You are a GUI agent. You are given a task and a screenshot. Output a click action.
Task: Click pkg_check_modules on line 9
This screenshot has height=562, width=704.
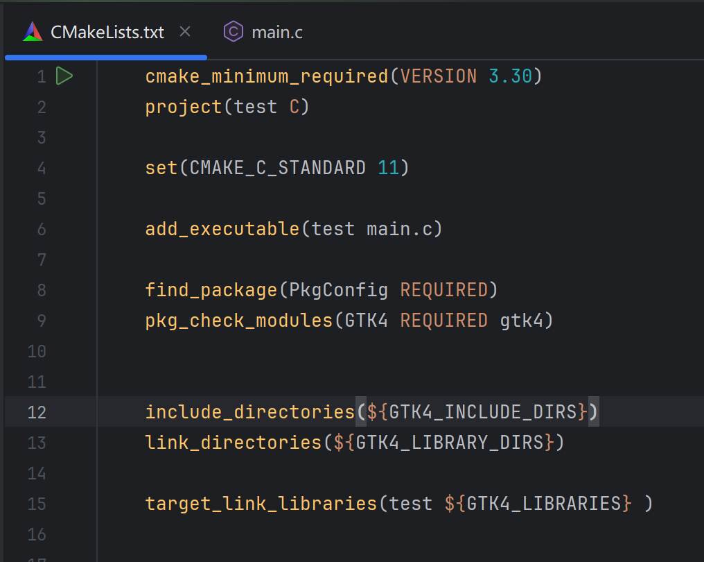pyautogui.click(x=239, y=321)
